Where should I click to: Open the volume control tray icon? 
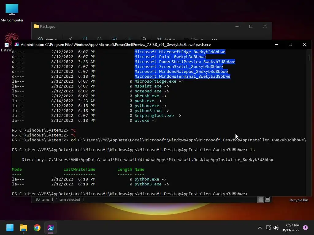pyautogui.click(x=276, y=228)
